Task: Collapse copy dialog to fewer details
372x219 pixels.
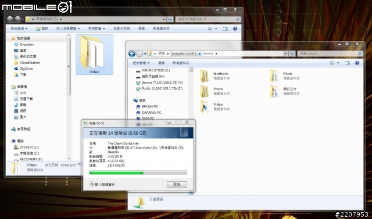Action: (x=102, y=184)
